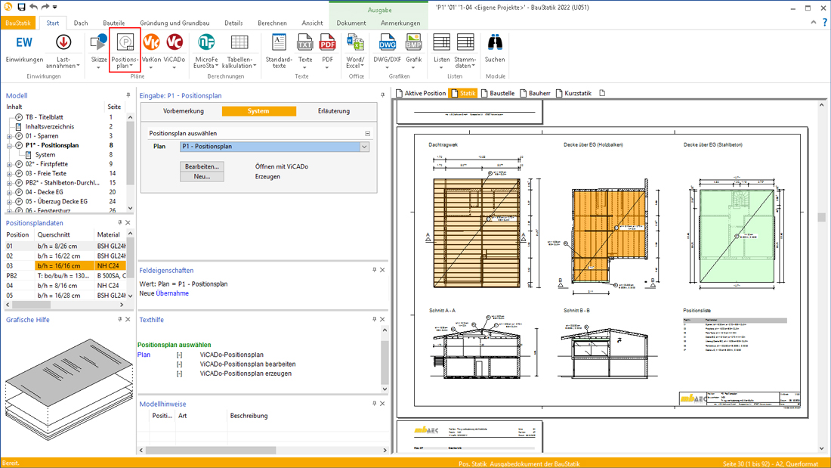Click the undo arrow in title bar
Viewport: 831px width, 468px height.
pos(33,7)
